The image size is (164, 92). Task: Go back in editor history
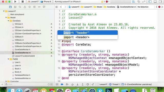point(61,7)
